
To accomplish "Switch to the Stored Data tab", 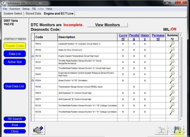I will pyautogui.click(x=33, y=14).
